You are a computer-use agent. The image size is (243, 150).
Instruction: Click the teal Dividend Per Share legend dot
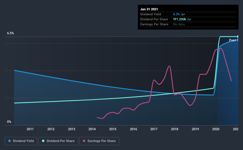[x=43, y=141]
